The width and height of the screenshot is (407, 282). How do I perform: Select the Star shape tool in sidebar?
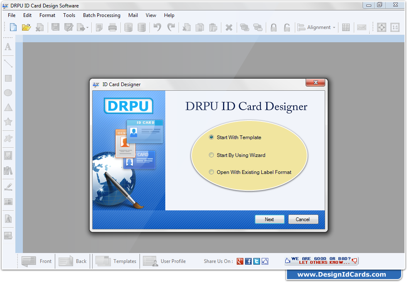[x=8, y=122]
